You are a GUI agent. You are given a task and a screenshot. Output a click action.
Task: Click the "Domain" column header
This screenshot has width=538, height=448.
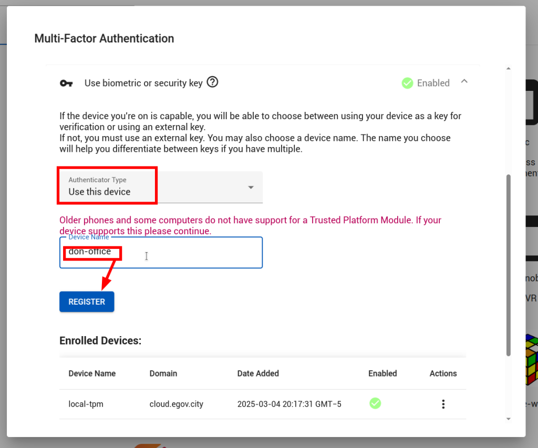[163, 373]
